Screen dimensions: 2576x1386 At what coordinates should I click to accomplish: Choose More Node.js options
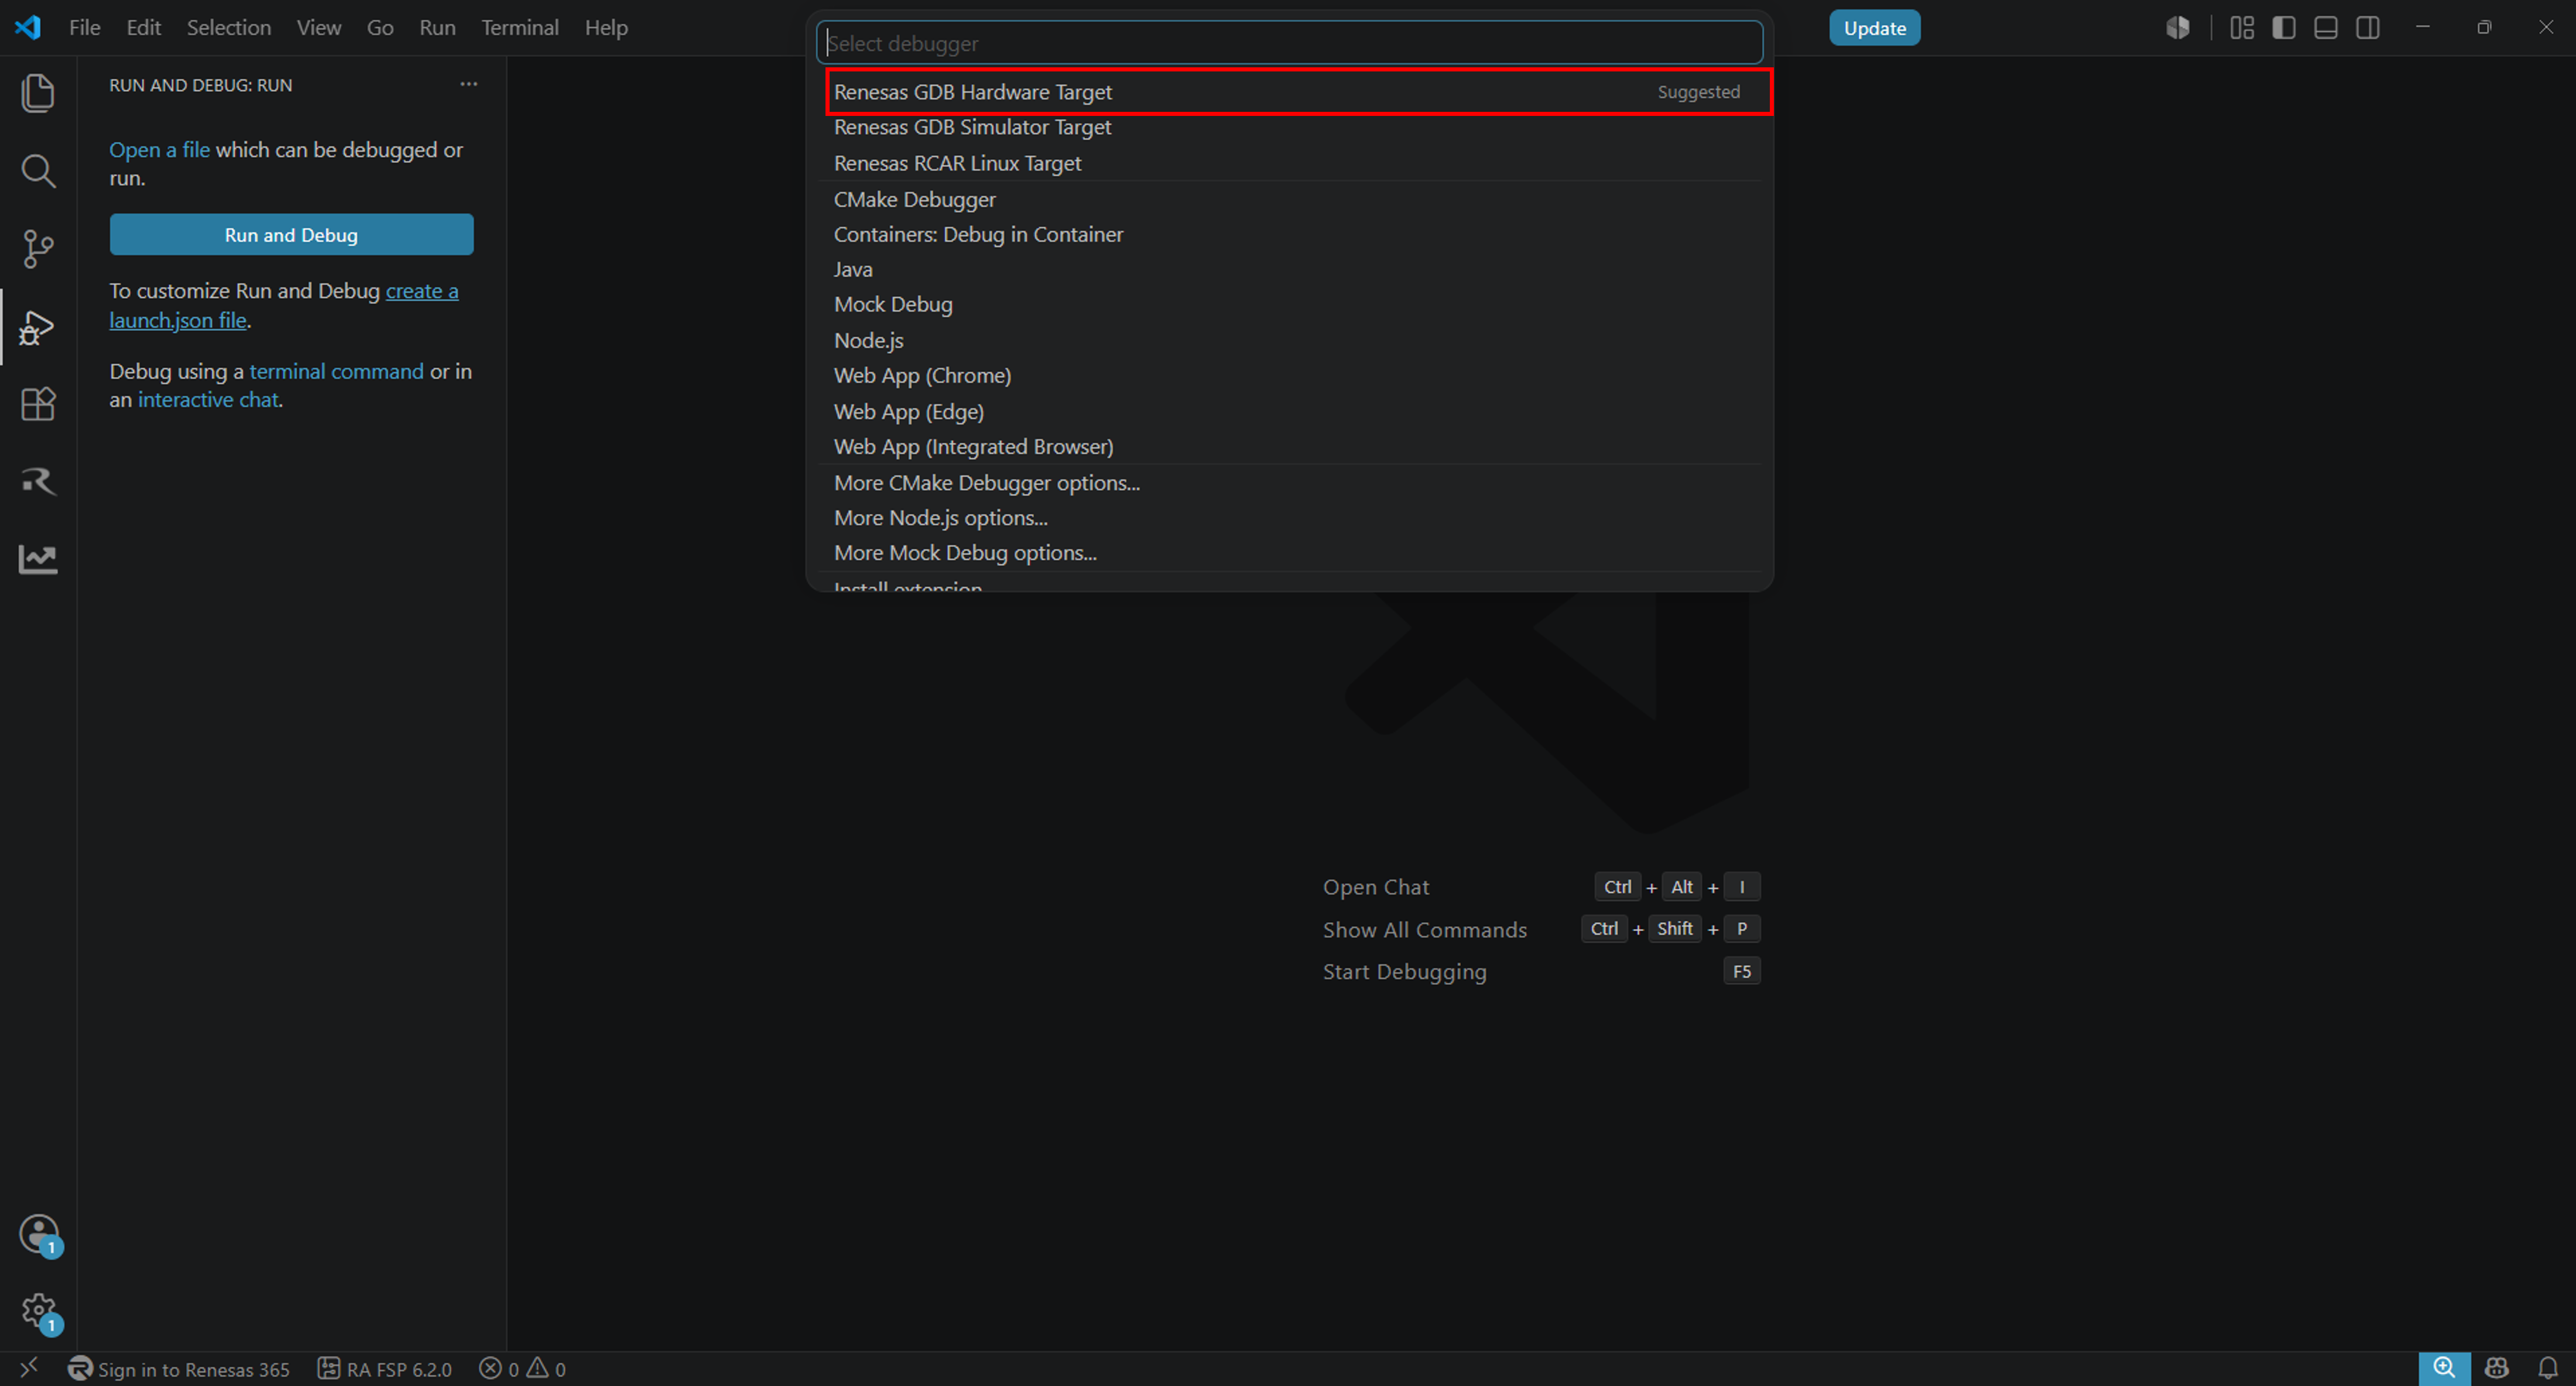click(x=1290, y=517)
